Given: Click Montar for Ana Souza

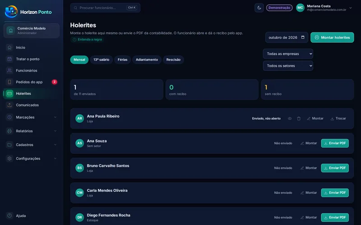Looking at the screenshot, I should (x=309, y=143).
